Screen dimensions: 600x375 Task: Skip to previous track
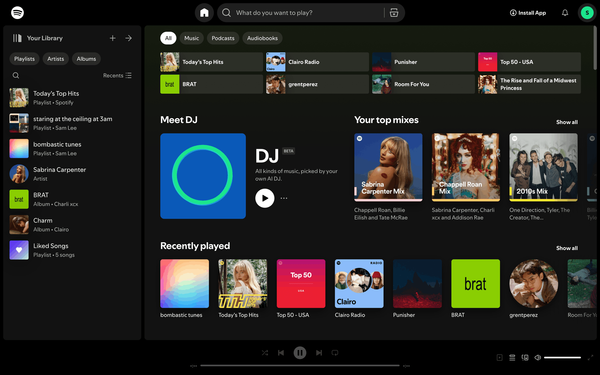[281, 353]
